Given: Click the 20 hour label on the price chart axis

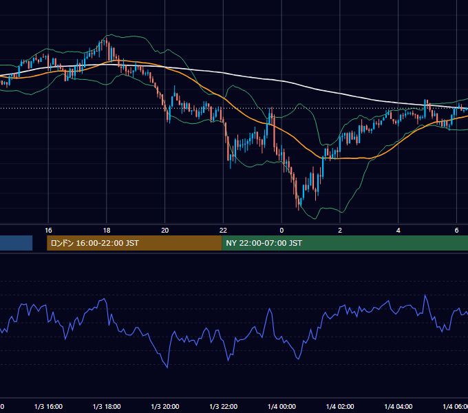Looking at the screenshot, I should 164,231.
